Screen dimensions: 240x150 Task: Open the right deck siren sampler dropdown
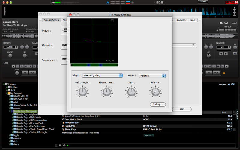[x=223, y=47]
